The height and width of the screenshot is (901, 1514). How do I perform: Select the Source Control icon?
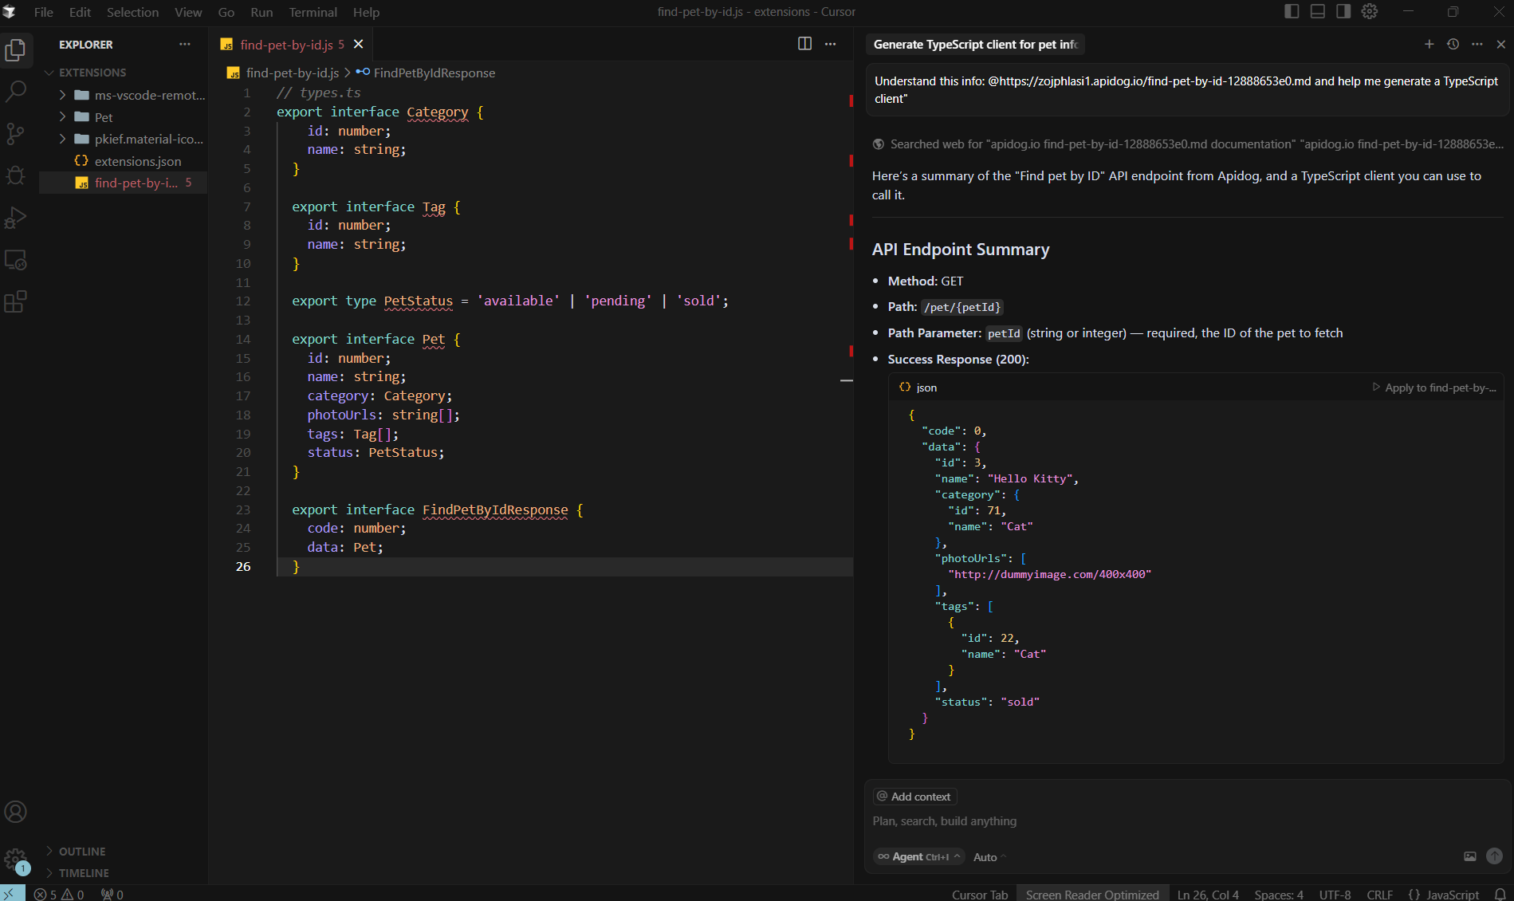tap(17, 134)
